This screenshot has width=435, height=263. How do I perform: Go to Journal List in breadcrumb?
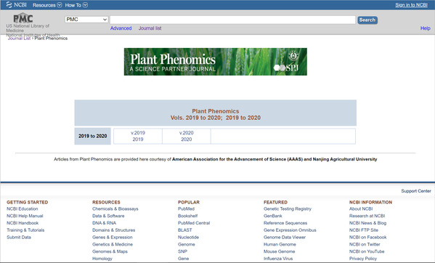click(x=19, y=39)
